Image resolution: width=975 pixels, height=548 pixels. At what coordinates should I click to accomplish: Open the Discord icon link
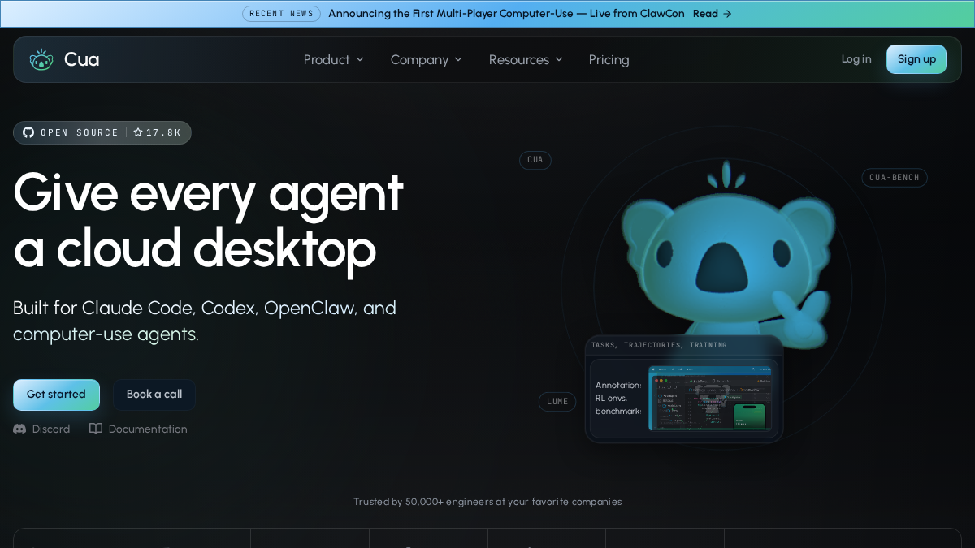(19, 429)
